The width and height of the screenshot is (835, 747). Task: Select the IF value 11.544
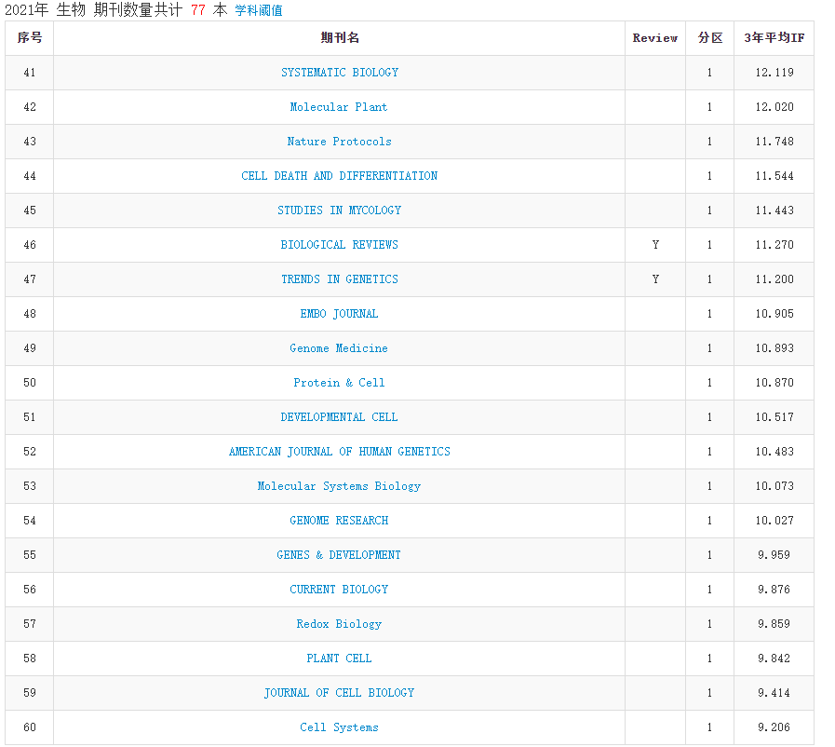(x=774, y=176)
